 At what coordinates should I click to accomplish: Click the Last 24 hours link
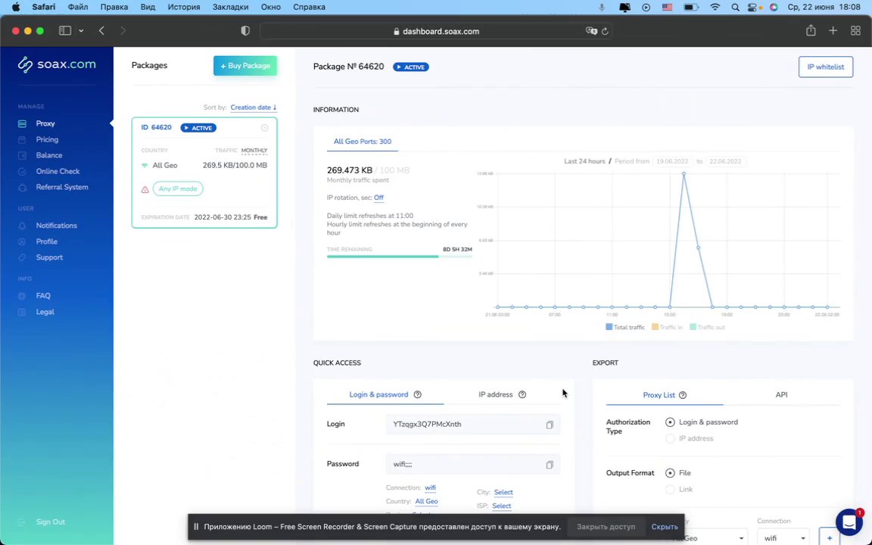pyautogui.click(x=584, y=161)
